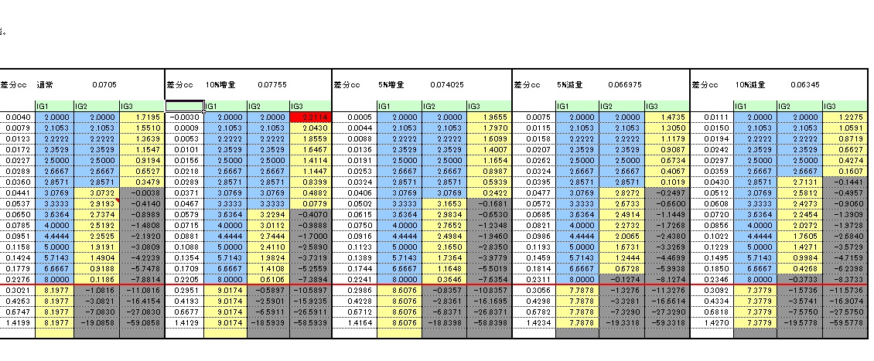
Task: Select the 10%減量 header label
Action: pyautogui.click(x=750, y=85)
